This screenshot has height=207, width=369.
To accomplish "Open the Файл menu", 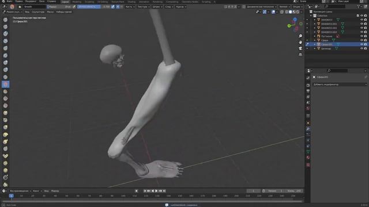I will pos(9,1).
